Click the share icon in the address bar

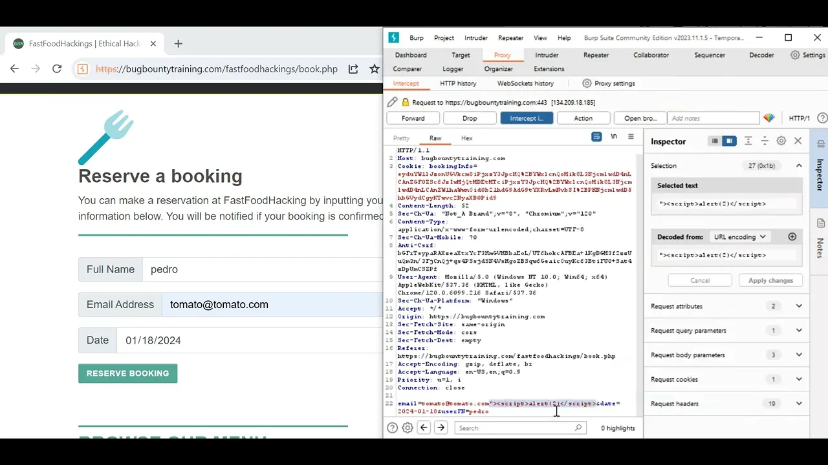(x=353, y=68)
